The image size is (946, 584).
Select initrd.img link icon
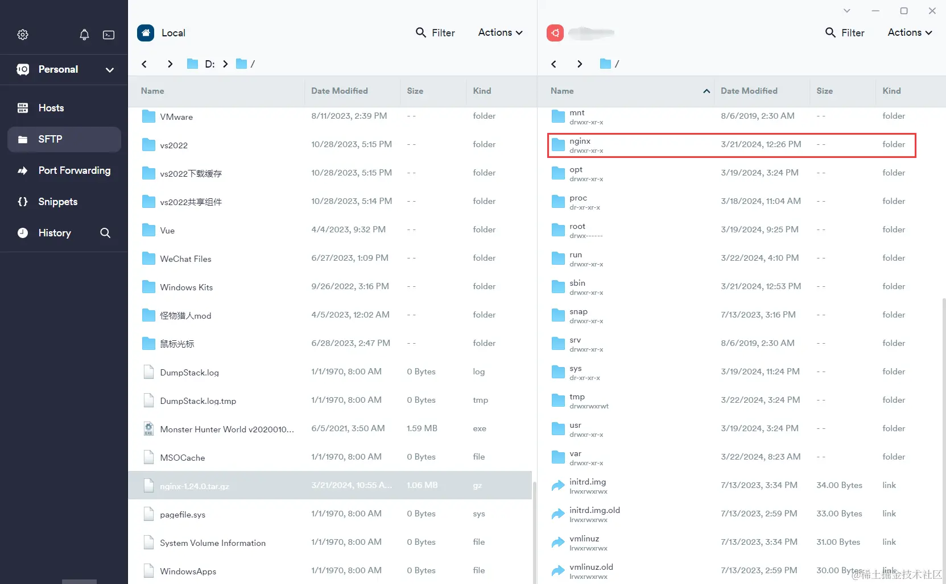click(x=558, y=486)
